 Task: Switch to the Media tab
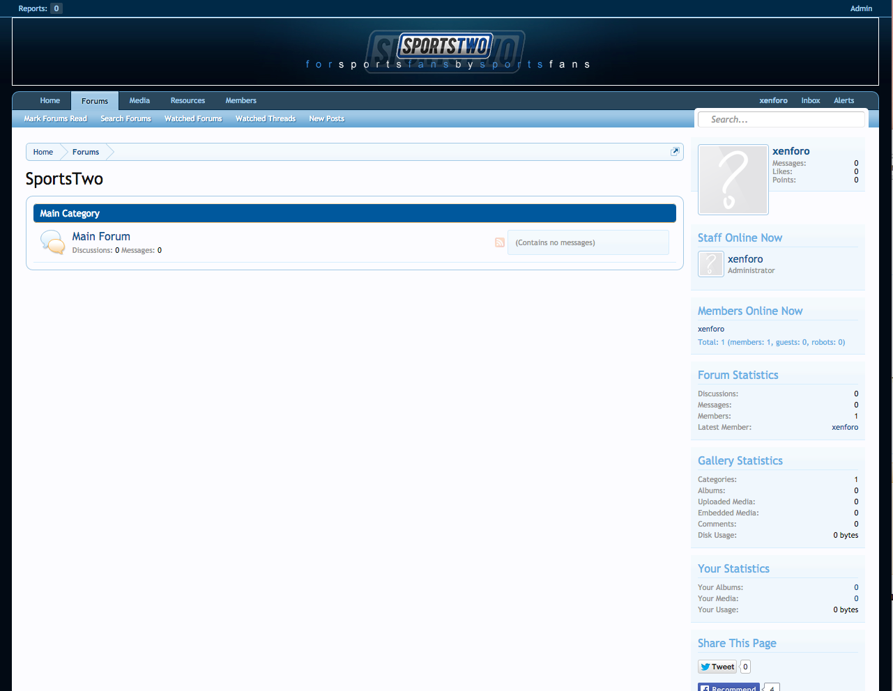click(x=139, y=101)
